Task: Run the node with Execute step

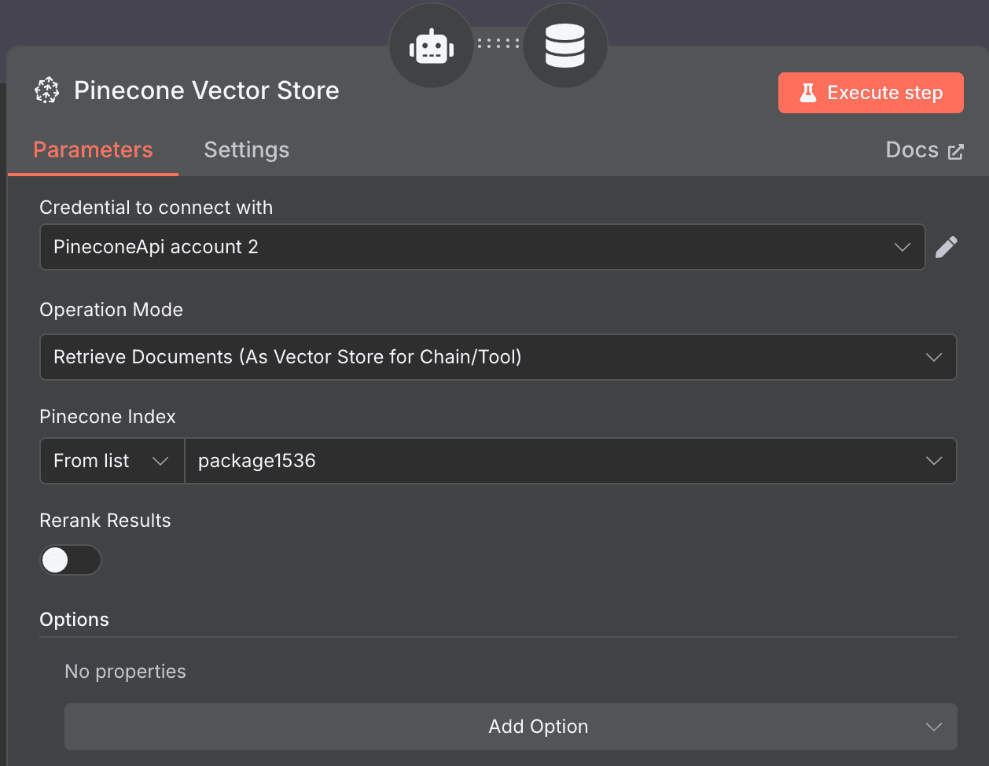Action: [x=871, y=93]
